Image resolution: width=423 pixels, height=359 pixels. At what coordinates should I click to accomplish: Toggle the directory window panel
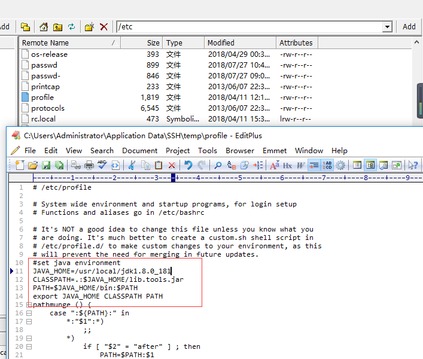370,165
